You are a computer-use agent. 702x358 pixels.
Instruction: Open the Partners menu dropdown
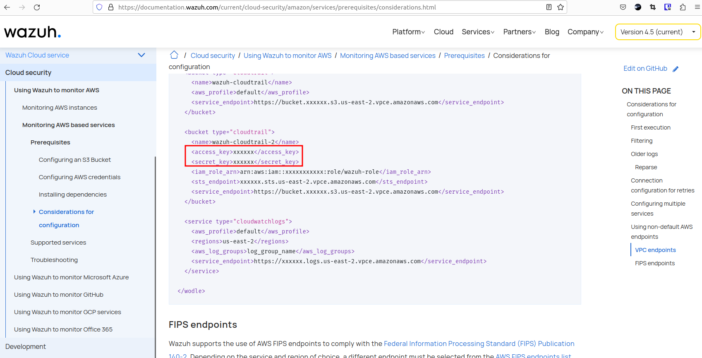[x=519, y=32]
